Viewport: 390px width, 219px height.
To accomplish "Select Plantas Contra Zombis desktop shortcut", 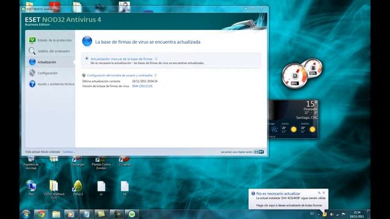I will tap(101, 162).
